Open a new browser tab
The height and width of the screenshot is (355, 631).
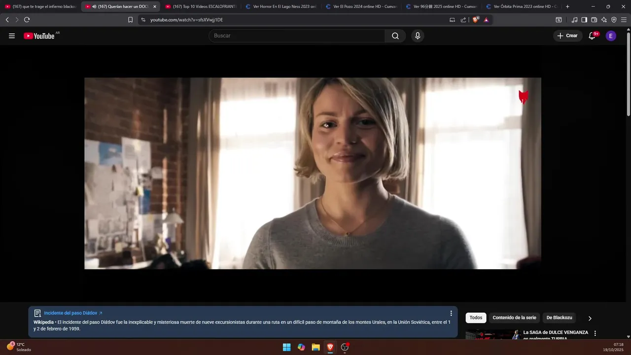pos(567,6)
